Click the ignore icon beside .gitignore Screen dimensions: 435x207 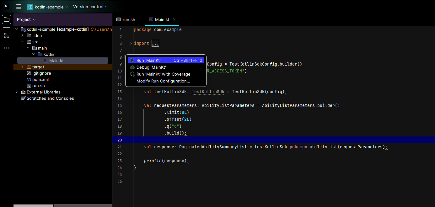29,73
